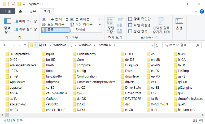Enable the 파일 확장명 checkbox
The height and width of the screenshot is (124, 205).
click(x=130, y=25)
